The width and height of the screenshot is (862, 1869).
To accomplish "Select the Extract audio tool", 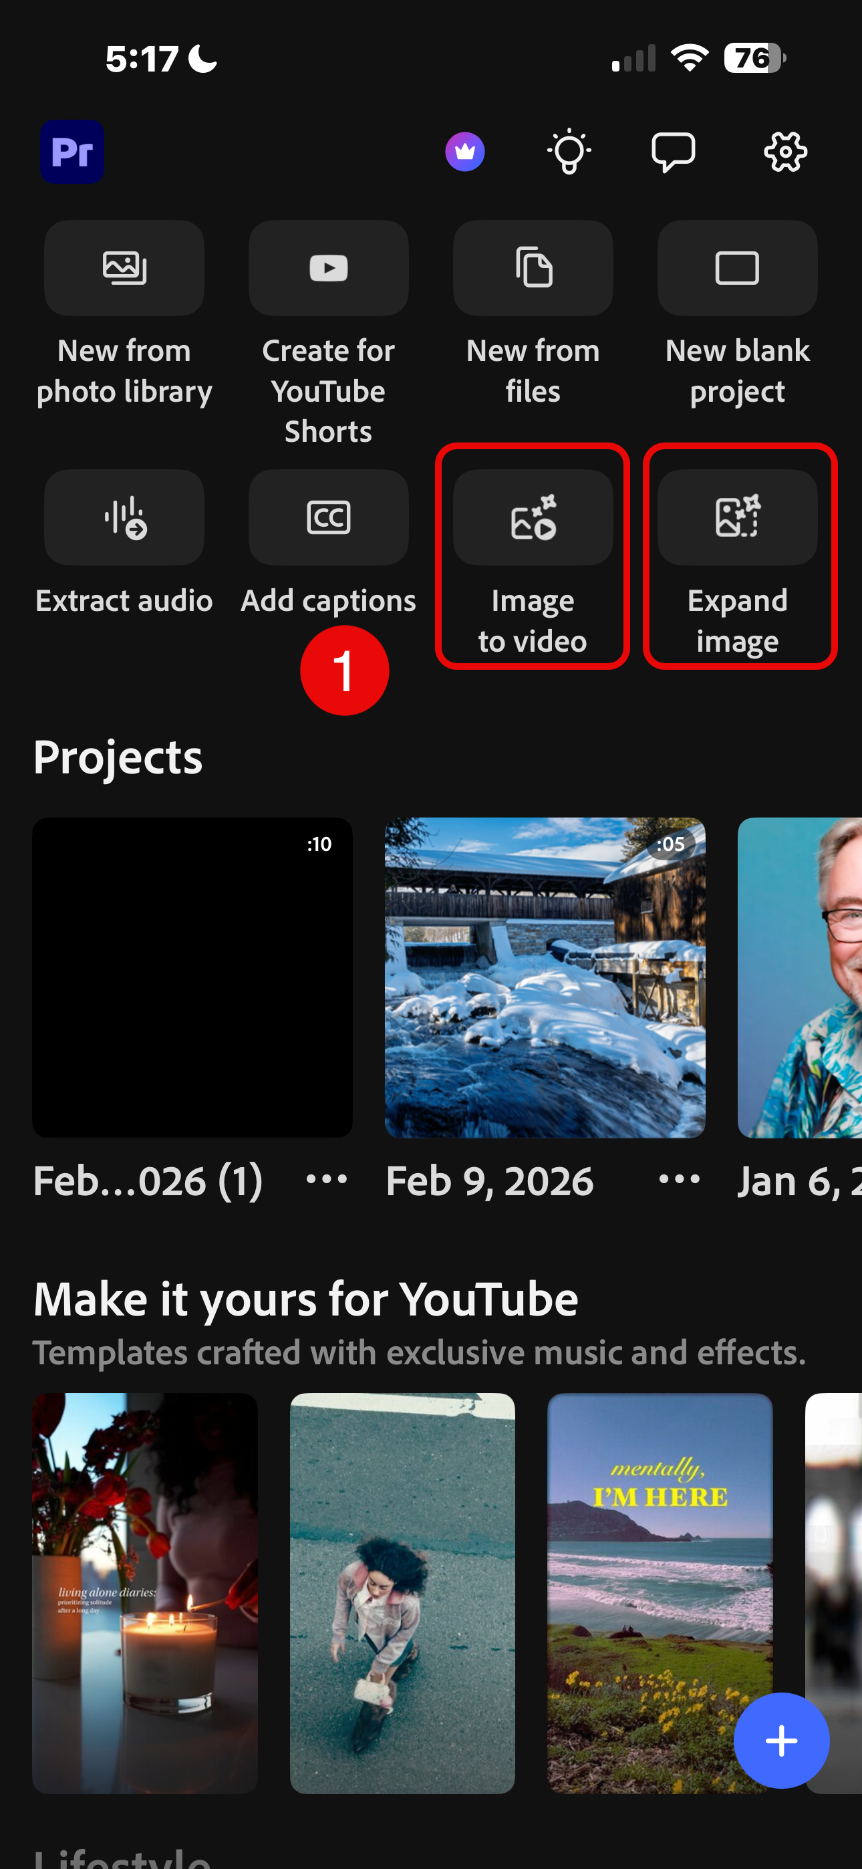I will [x=124, y=518].
